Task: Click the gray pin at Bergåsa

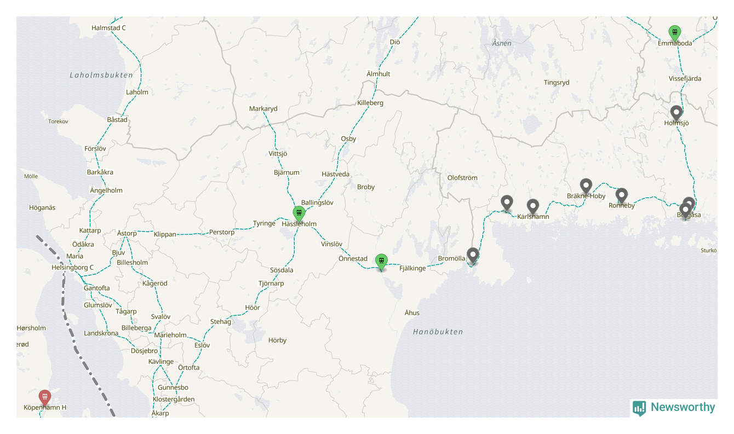Action: tap(685, 210)
